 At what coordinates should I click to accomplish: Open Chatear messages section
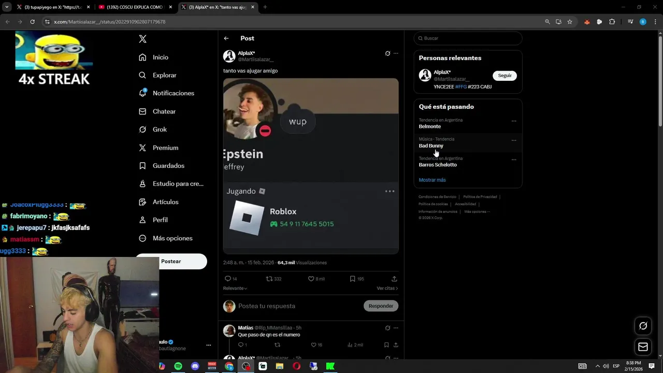[157, 111]
